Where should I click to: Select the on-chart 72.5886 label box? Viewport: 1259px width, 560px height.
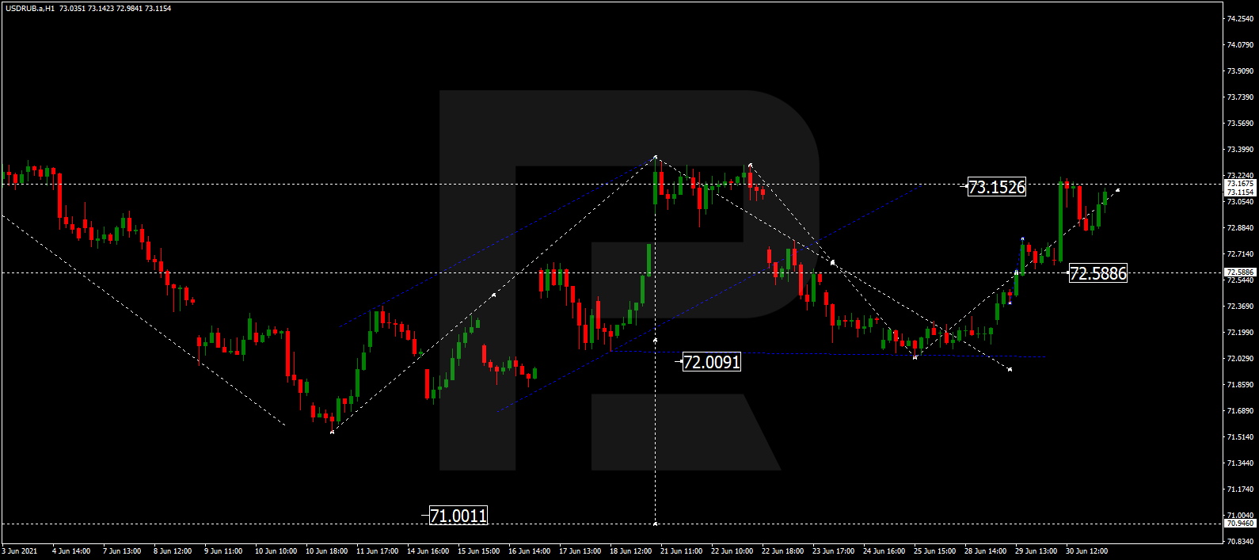[x=1097, y=273]
